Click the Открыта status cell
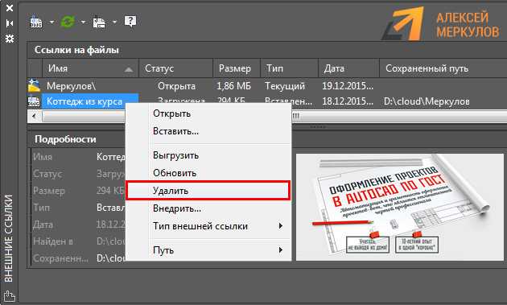 [176, 86]
